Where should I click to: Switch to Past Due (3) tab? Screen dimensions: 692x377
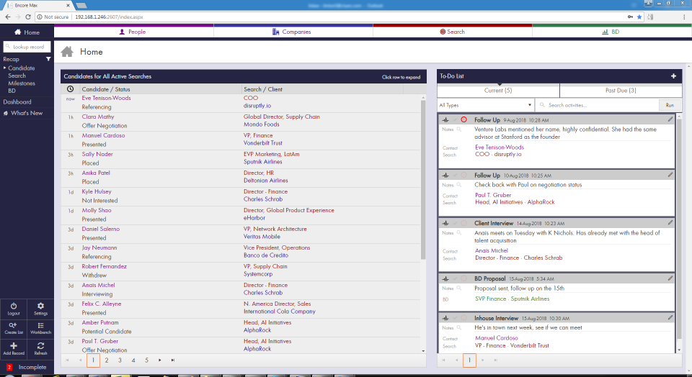point(621,91)
